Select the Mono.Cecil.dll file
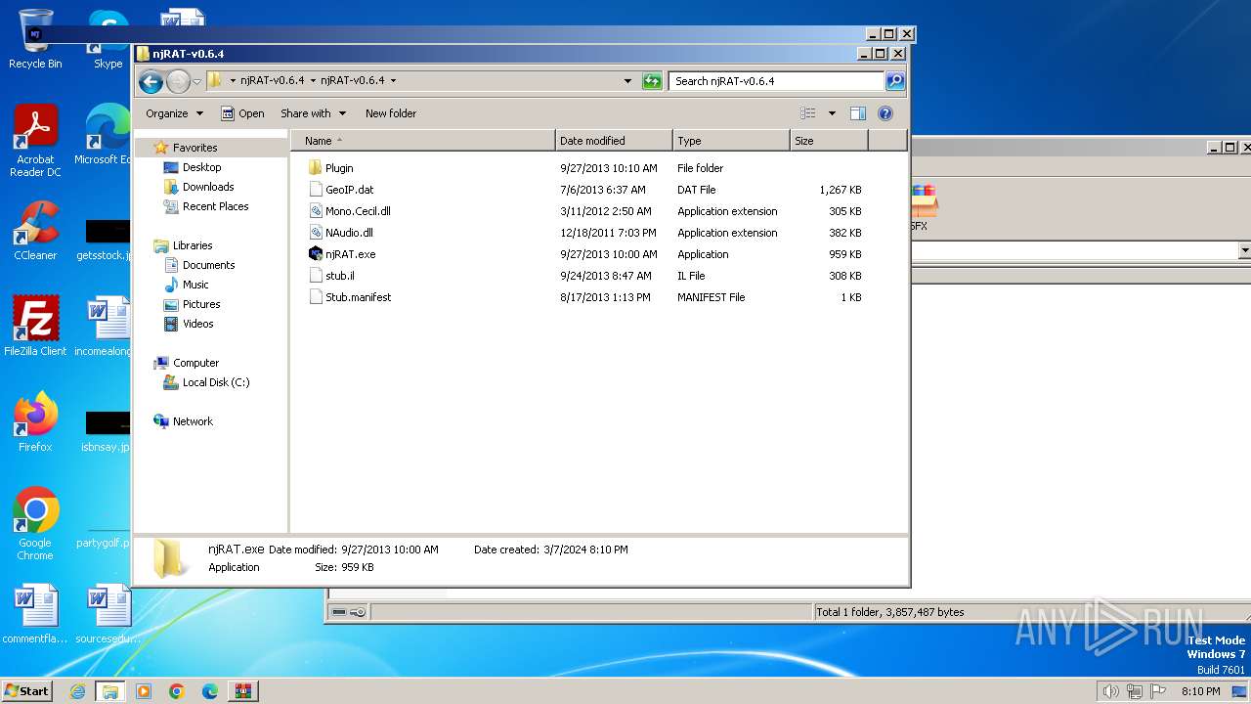The image size is (1251, 704). [358, 211]
